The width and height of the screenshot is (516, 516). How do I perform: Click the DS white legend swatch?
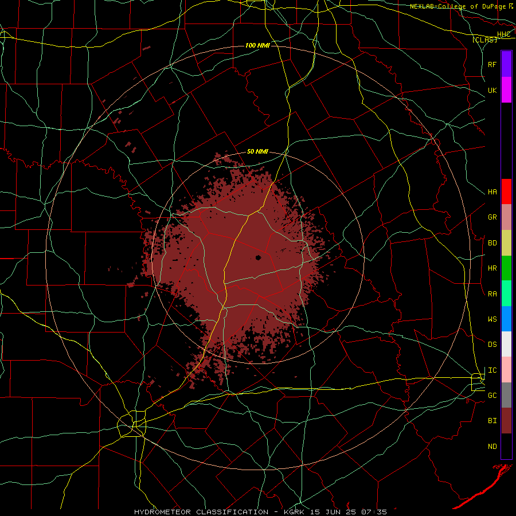(506, 345)
